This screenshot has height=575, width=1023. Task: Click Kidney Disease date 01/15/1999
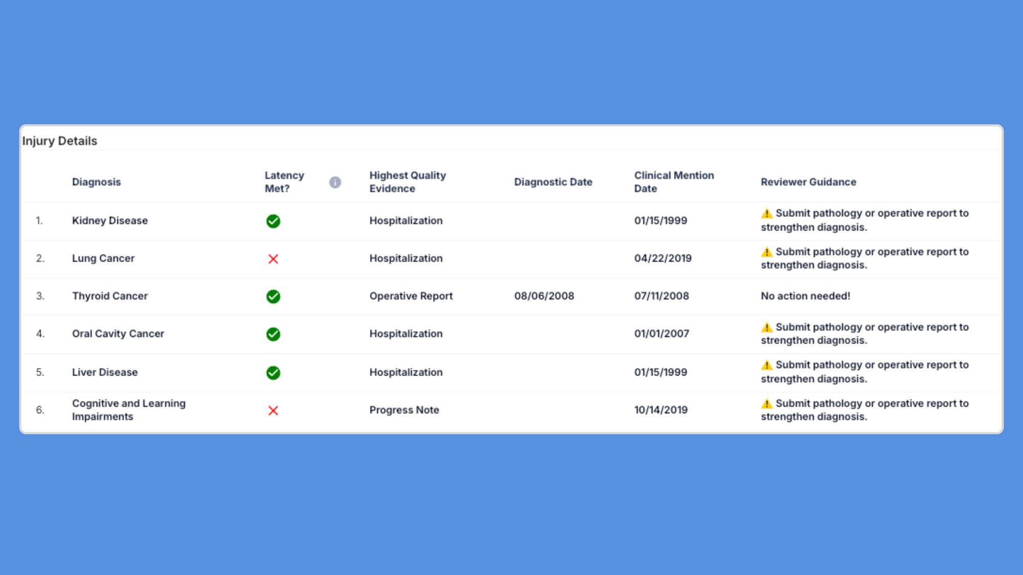[x=661, y=220]
